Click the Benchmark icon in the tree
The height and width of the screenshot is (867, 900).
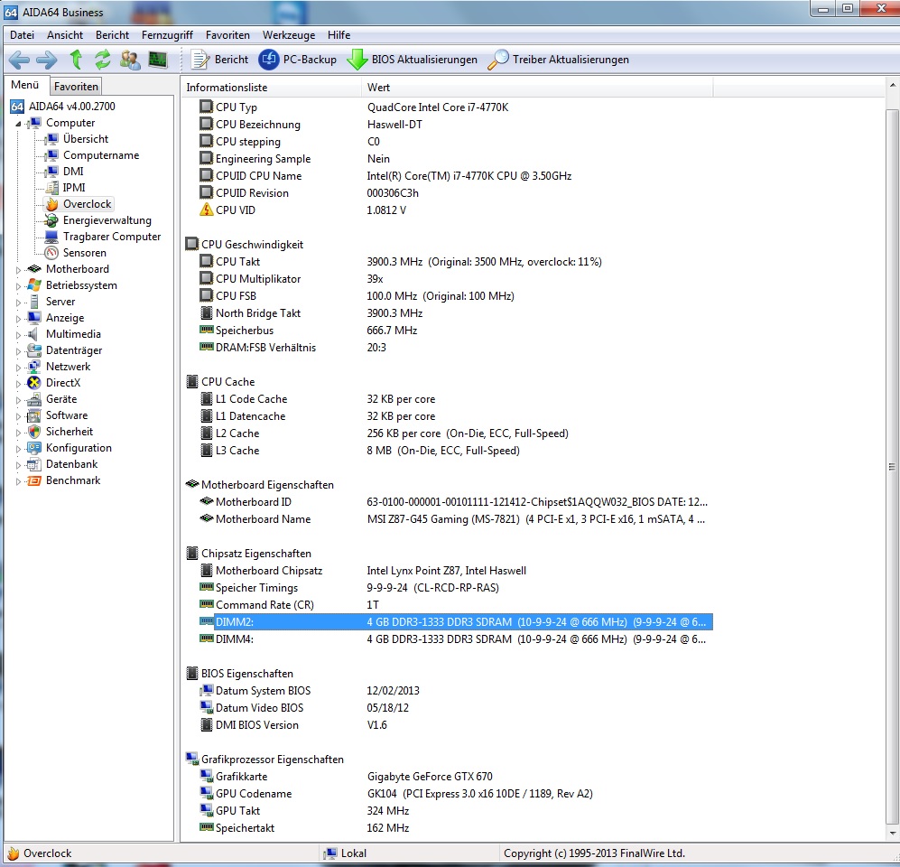pyautogui.click(x=34, y=480)
